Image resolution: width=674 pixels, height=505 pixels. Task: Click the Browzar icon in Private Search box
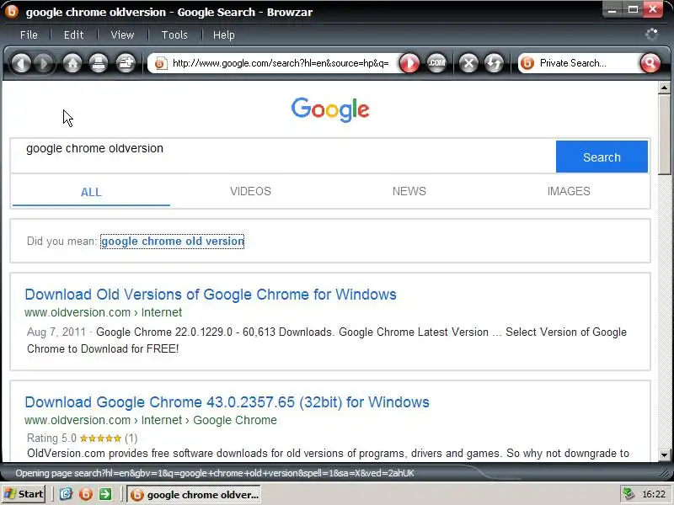[x=527, y=63]
